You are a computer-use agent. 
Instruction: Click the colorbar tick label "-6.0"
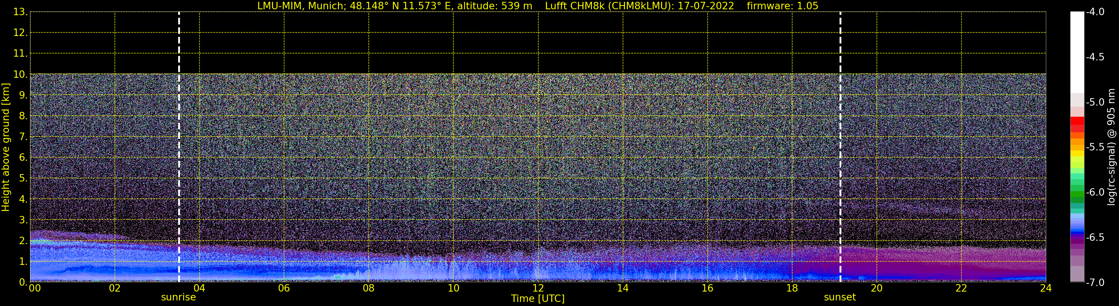point(1095,192)
